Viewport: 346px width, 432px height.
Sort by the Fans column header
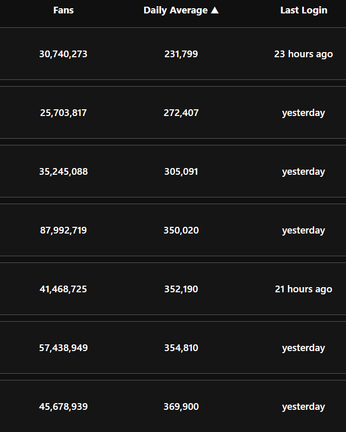coord(63,10)
